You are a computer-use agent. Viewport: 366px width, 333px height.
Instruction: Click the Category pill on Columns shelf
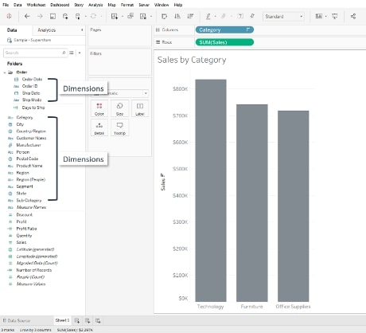[224, 29]
